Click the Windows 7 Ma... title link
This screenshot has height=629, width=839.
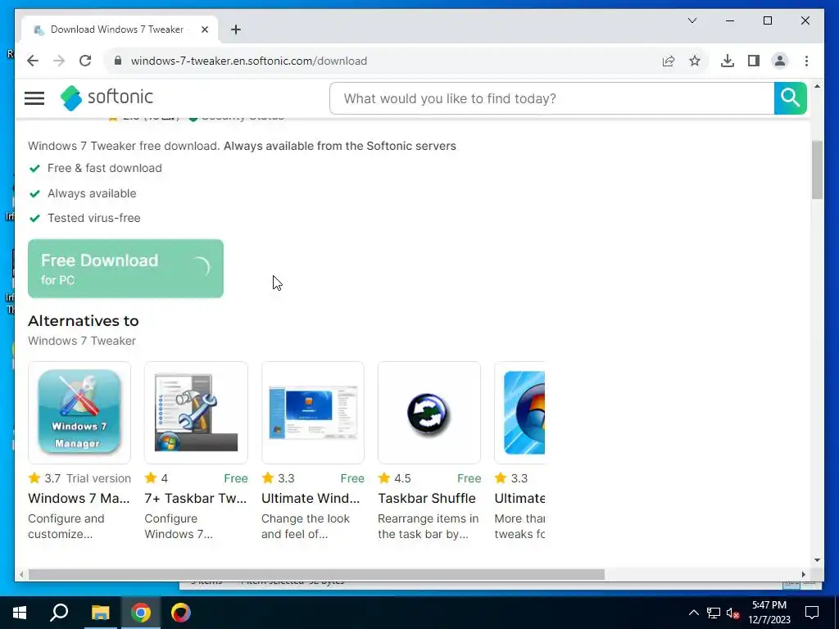tap(79, 499)
